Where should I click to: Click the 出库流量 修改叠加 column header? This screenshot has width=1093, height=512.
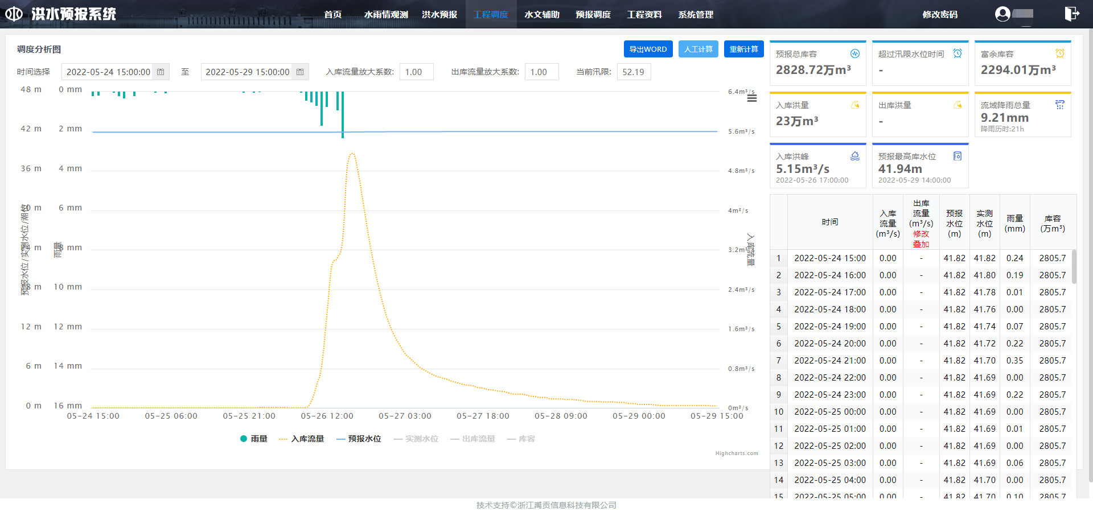921,223
